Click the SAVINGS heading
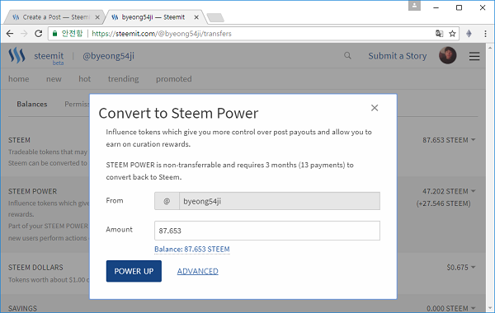The image size is (495, 313). pos(22,308)
